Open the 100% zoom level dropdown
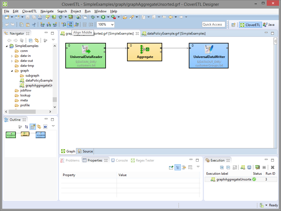Screen dimensions: 281x211 coord(112,24)
